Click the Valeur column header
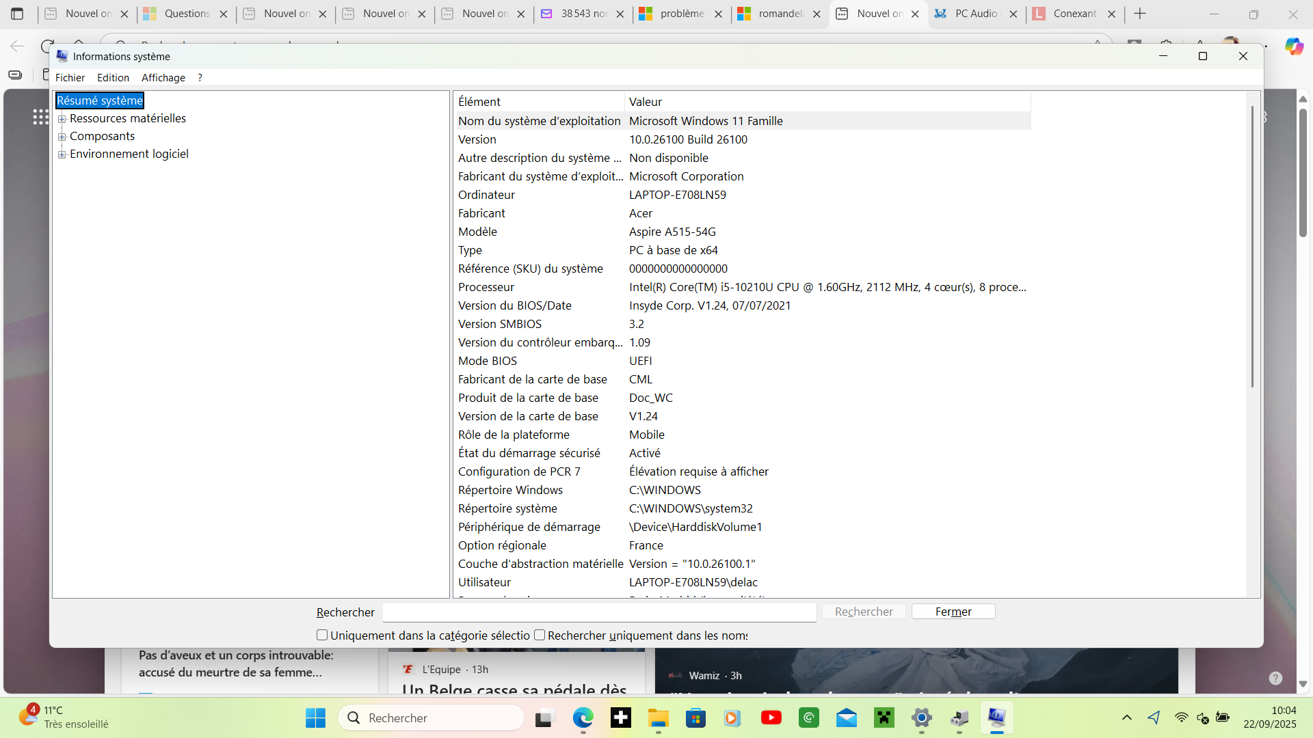Screen dimensions: 1313x738 [827, 102]
